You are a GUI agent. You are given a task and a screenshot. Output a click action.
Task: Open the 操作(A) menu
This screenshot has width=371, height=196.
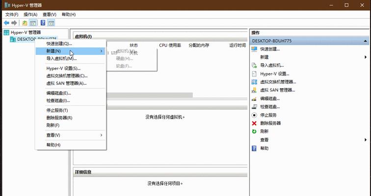(x=30, y=14)
